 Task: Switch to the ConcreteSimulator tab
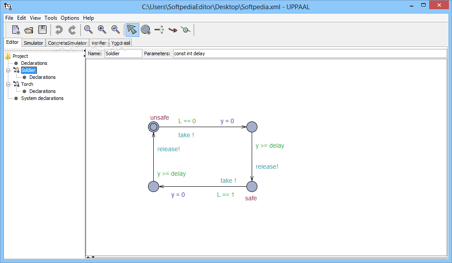coord(67,43)
